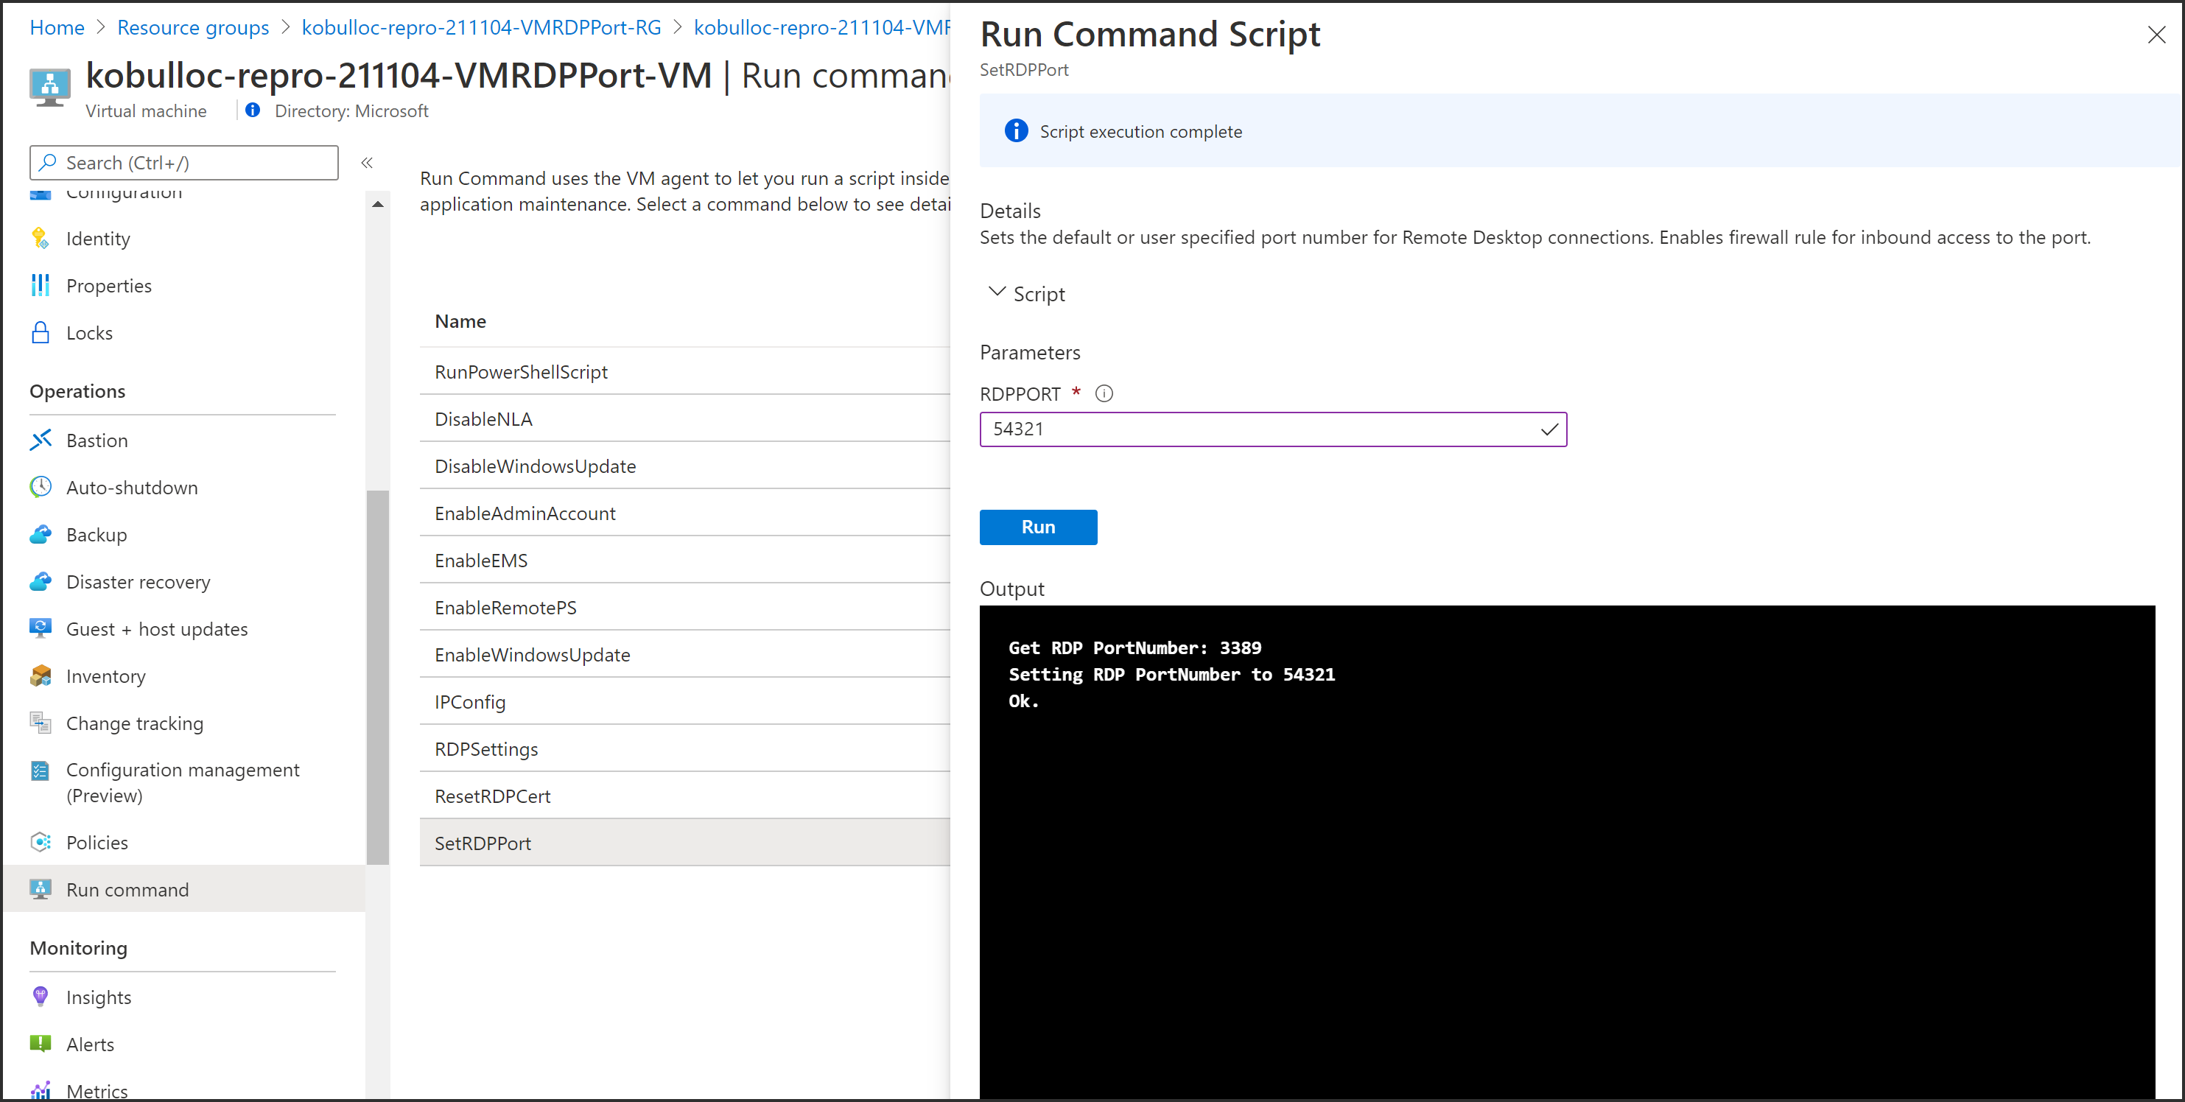This screenshot has height=1102, width=2185.
Task: Click the Identity key icon
Action: click(x=41, y=239)
